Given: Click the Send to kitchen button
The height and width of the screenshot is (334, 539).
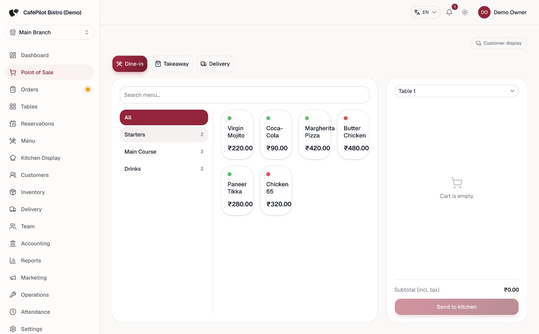Looking at the screenshot, I should pyautogui.click(x=457, y=307).
